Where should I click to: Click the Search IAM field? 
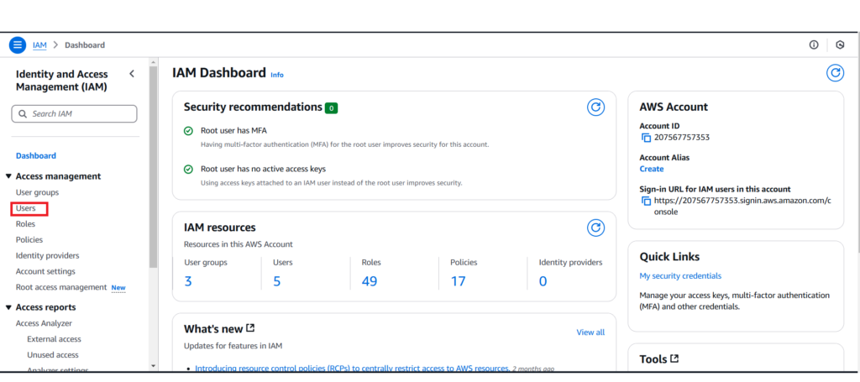click(75, 113)
